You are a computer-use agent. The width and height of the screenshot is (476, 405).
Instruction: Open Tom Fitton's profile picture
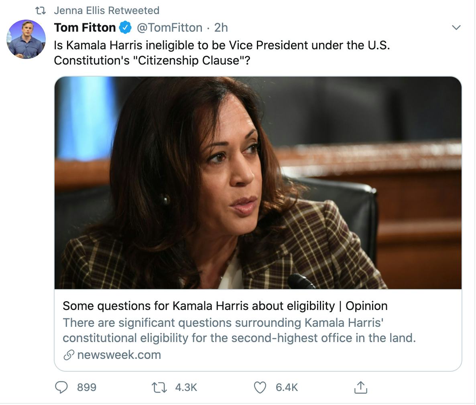click(26, 39)
